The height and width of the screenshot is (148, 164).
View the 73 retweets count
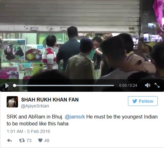click(29, 140)
